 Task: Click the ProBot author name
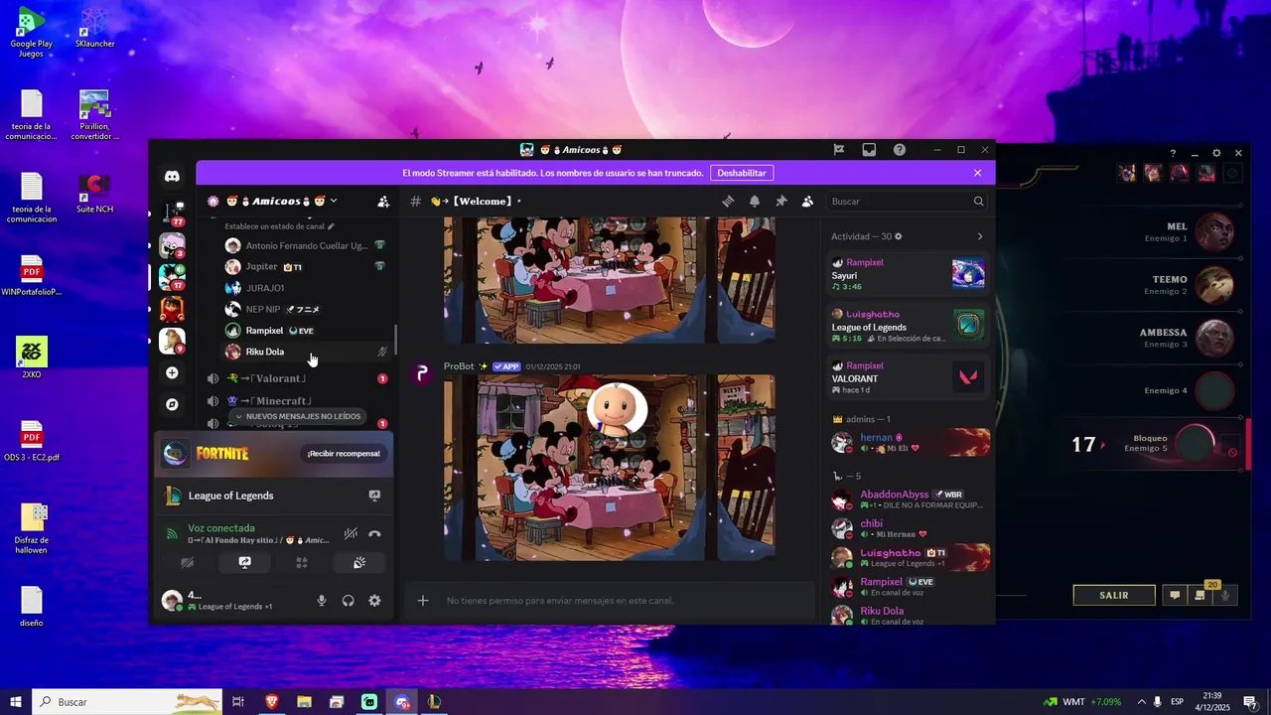pos(459,366)
